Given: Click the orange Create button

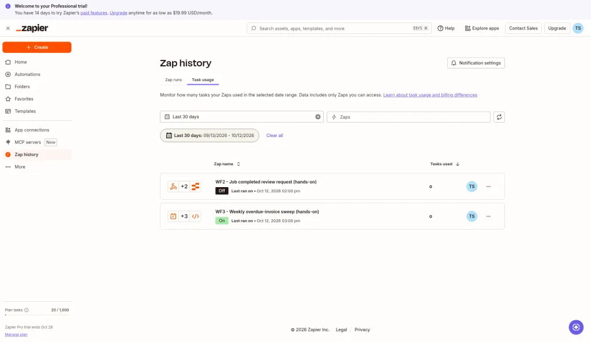Looking at the screenshot, I should point(37,47).
